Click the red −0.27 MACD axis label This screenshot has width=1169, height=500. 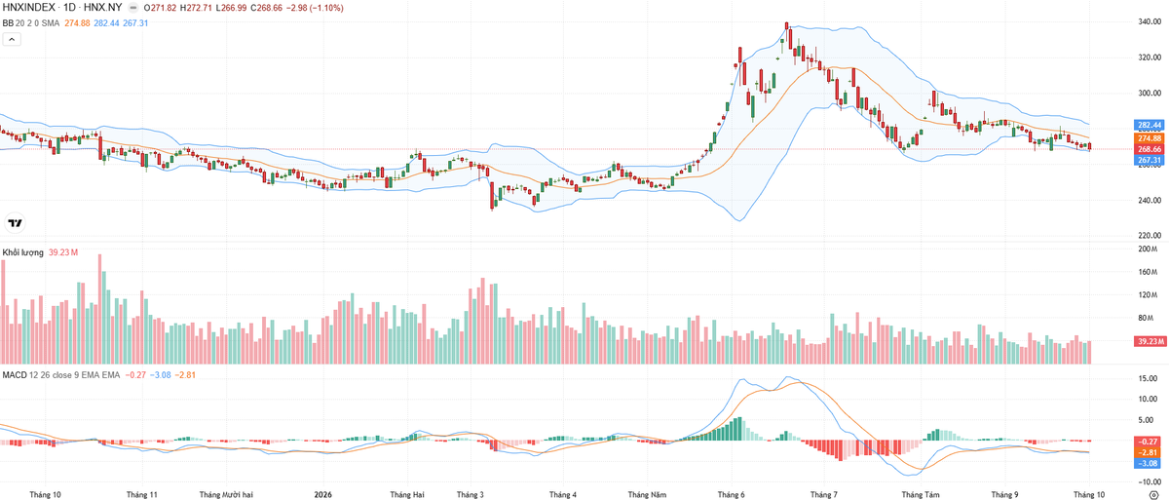[x=1147, y=442]
